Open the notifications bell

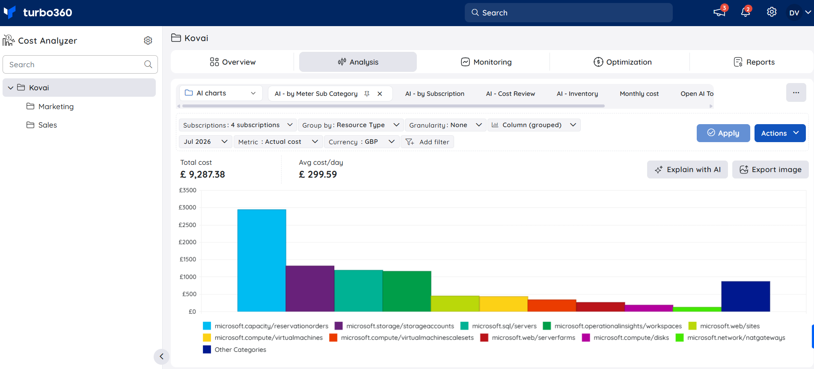coord(746,12)
